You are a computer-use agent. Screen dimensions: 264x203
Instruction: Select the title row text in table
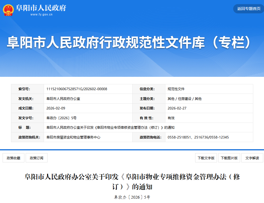coord(110,127)
